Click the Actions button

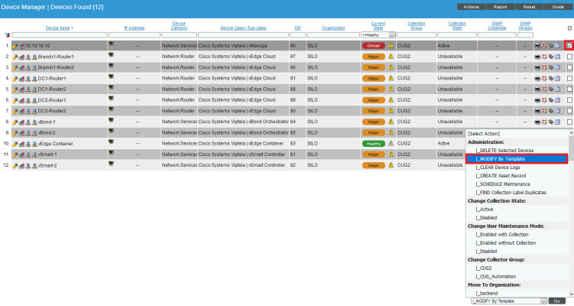471,7
